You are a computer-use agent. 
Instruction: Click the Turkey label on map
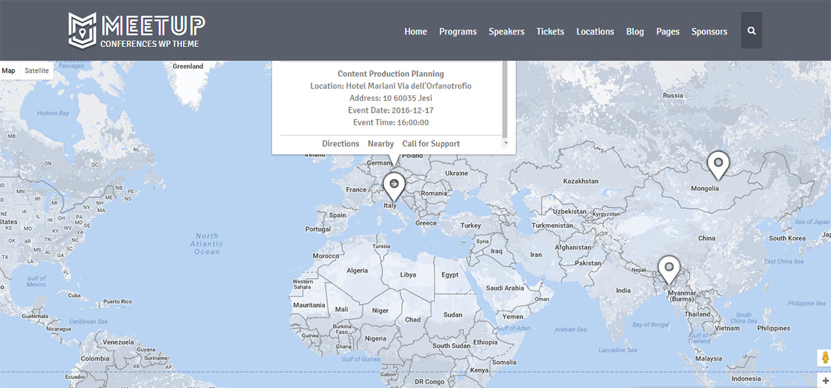pos(470,225)
